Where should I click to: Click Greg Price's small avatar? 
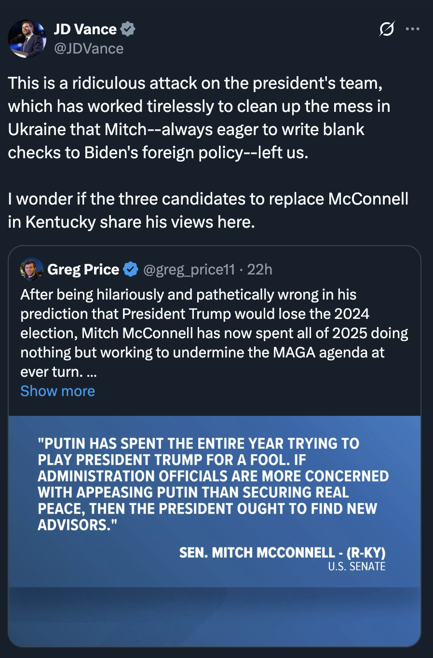coord(32,269)
